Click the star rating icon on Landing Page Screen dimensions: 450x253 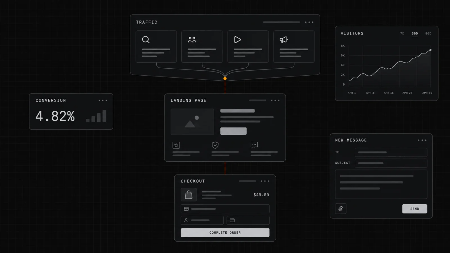[x=176, y=145]
